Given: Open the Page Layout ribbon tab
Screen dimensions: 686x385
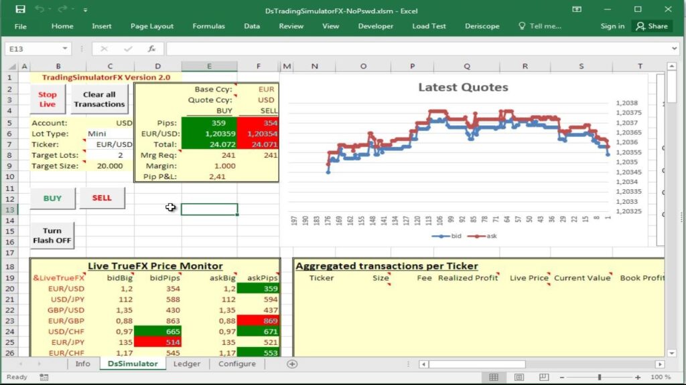Looking at the screenshot, I should [x=152, y=26].
